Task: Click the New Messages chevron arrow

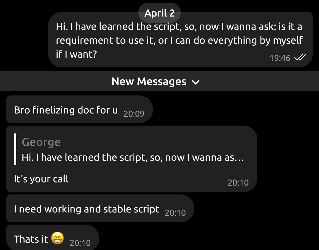Action: (x=196, y=82)
